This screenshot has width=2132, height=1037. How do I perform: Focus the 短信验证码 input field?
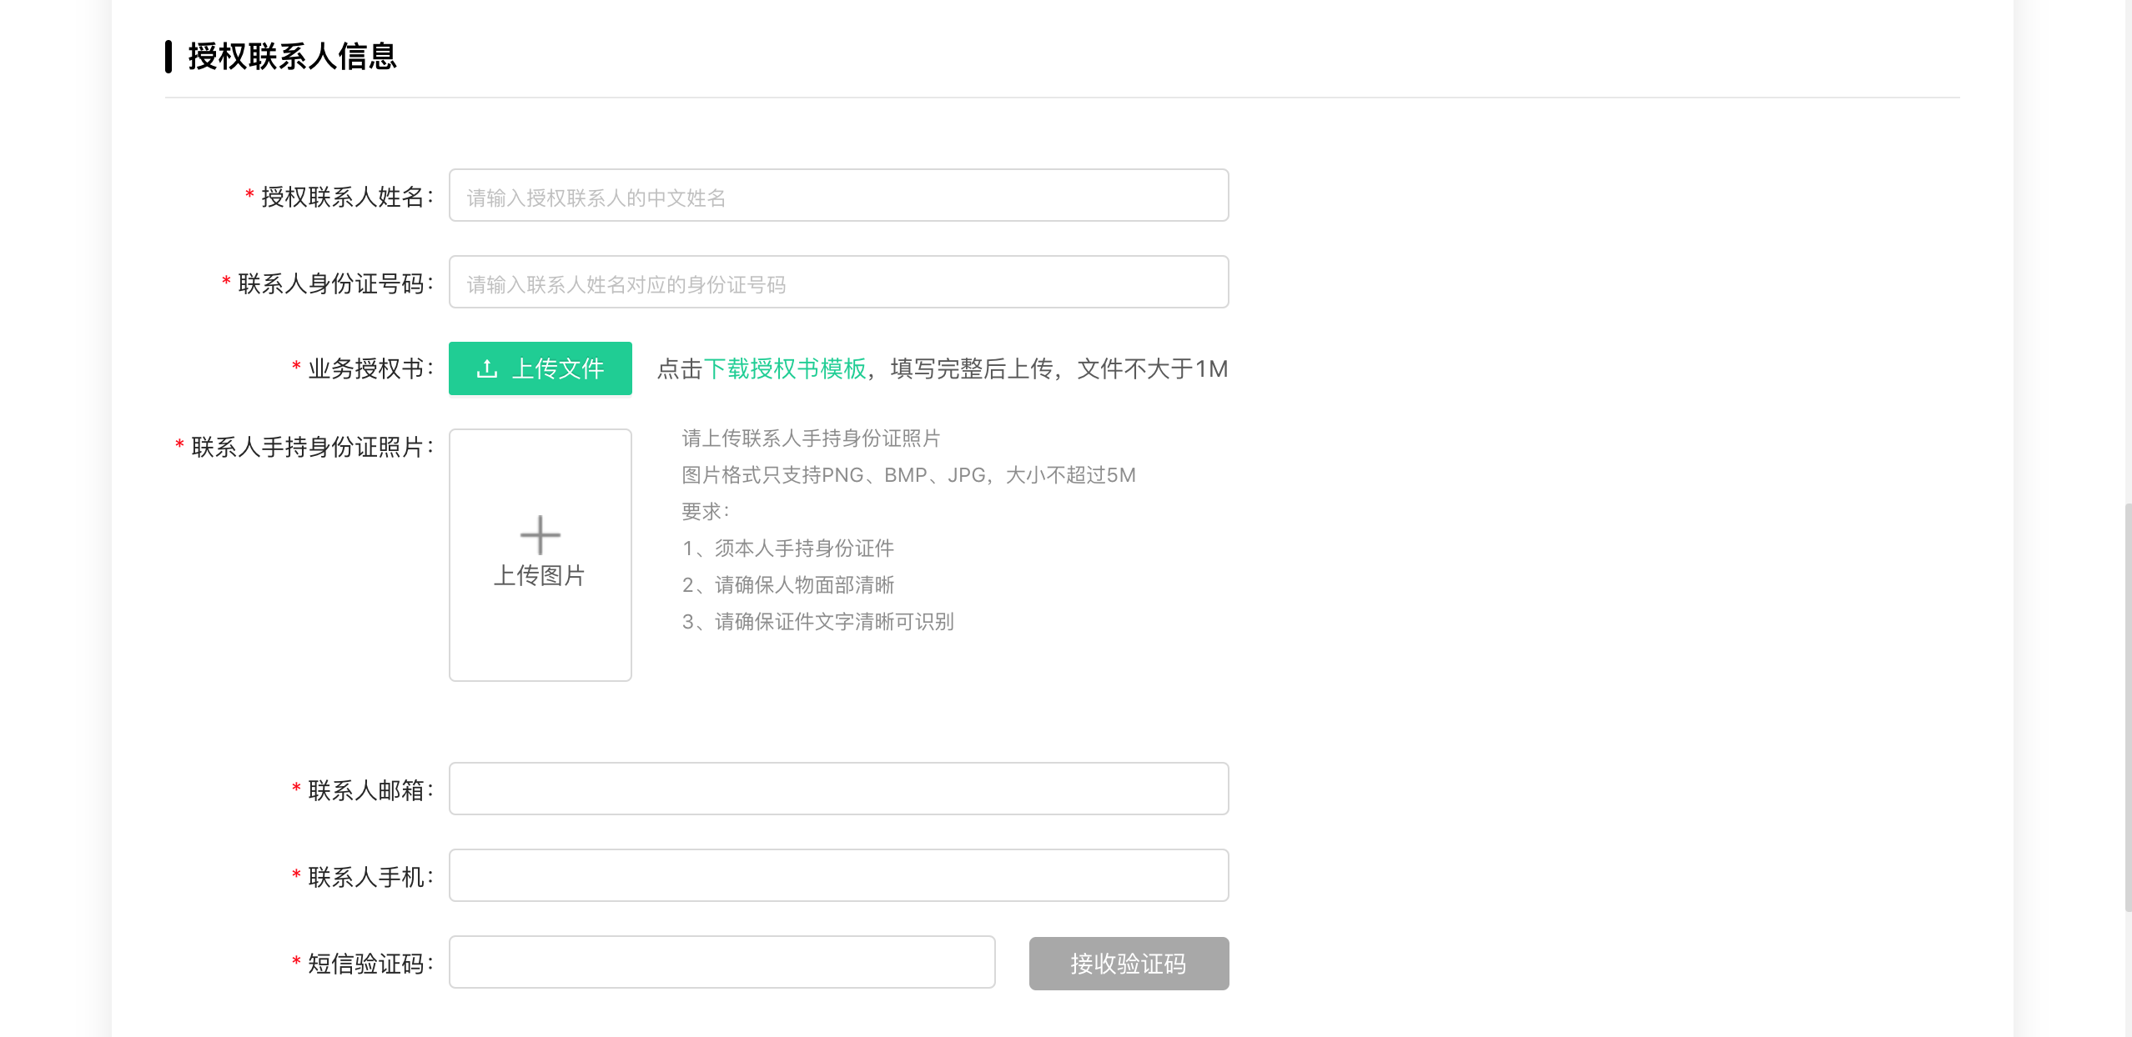tap(722, 962)
